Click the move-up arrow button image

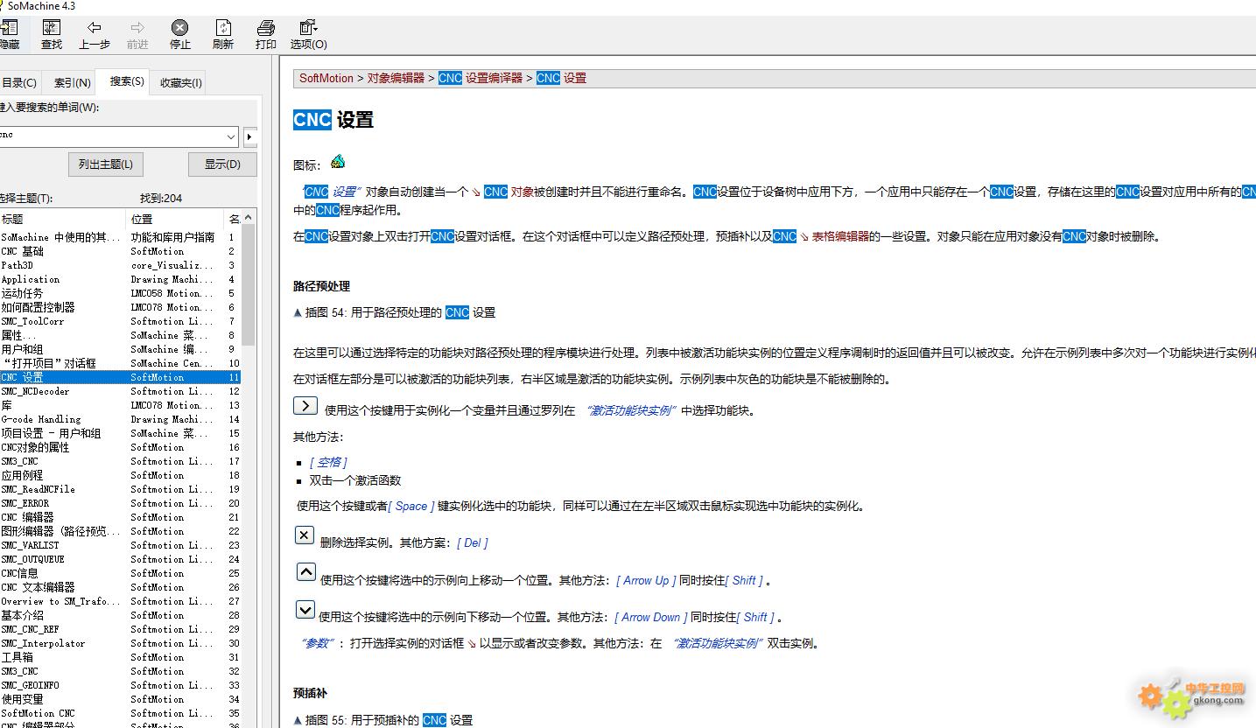[x=305, y=571]
